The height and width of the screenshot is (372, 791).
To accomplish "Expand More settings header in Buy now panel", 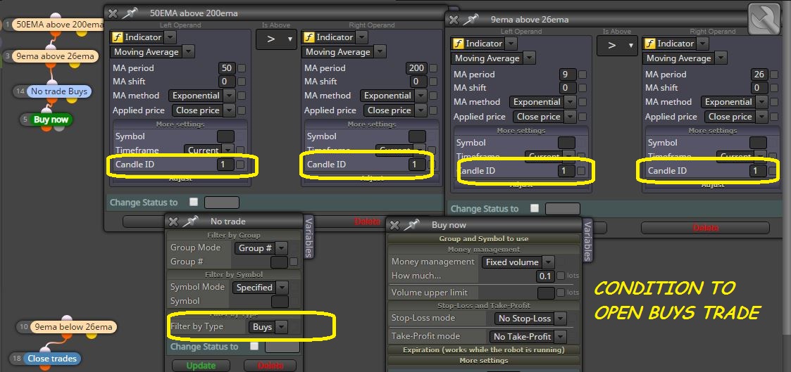I will (484, 361).
